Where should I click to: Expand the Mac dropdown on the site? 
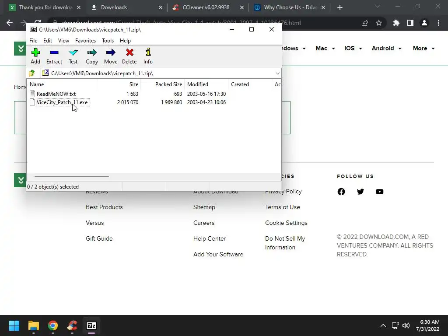(325, 48)
